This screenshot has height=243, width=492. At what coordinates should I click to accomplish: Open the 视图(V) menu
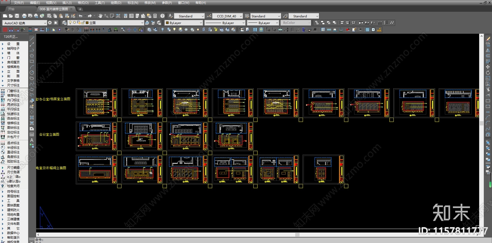pyautogui.click(x=51, y=3)
